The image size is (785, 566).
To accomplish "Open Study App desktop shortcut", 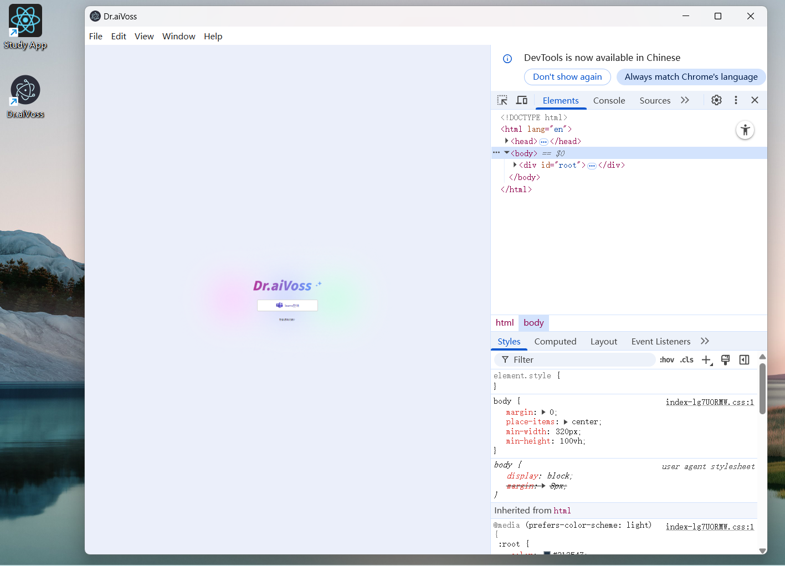I will coord(25,27).
